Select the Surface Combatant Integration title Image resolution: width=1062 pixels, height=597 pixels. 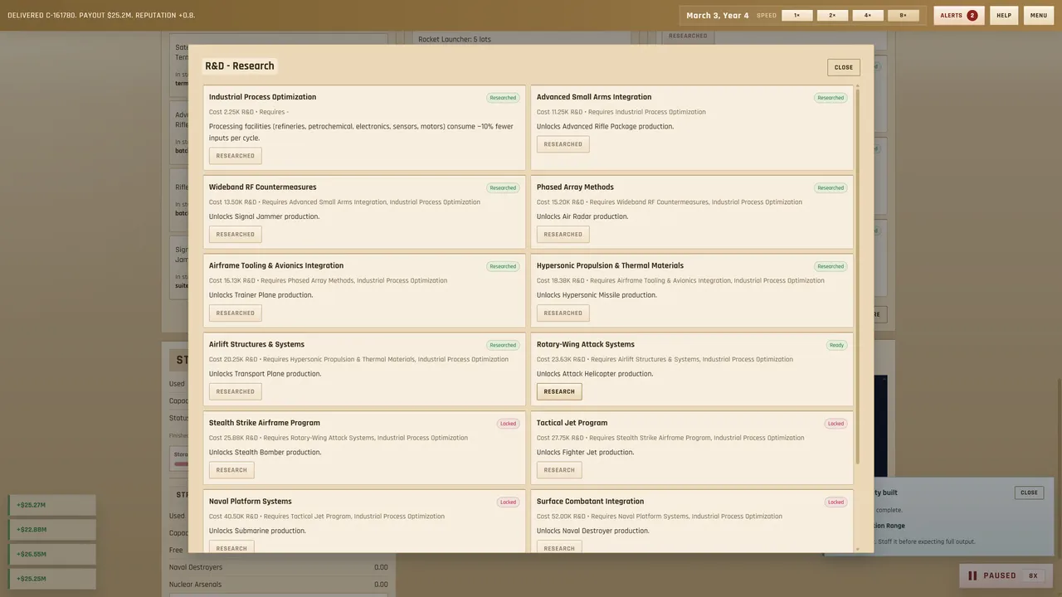590,502
